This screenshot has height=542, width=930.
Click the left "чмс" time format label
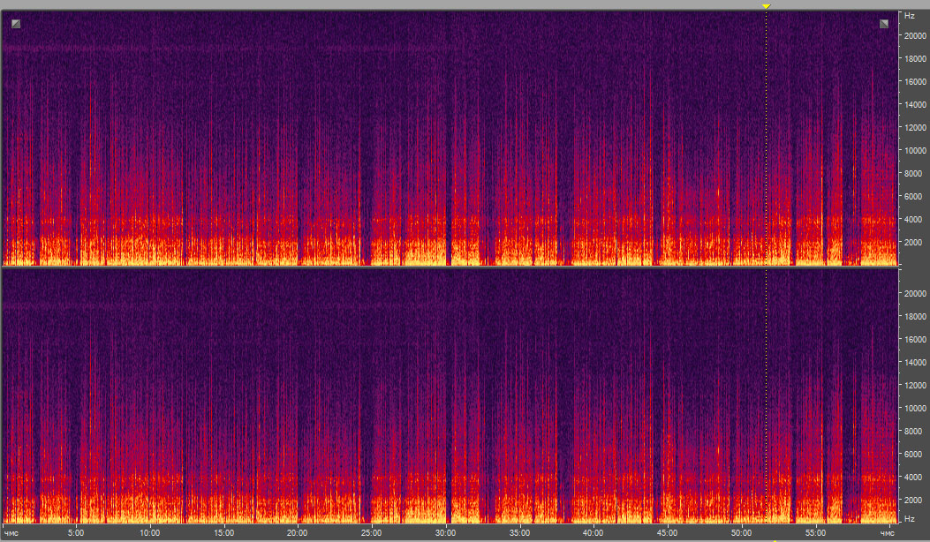tap(10, 533)
